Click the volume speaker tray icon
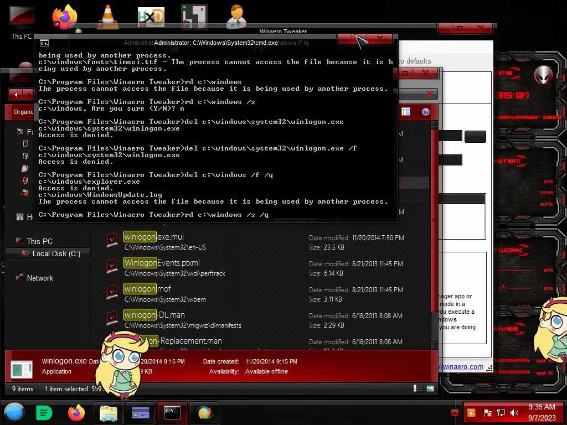Image resolution: width=567 pixels, height=425 pixels. tap(514, 413)
